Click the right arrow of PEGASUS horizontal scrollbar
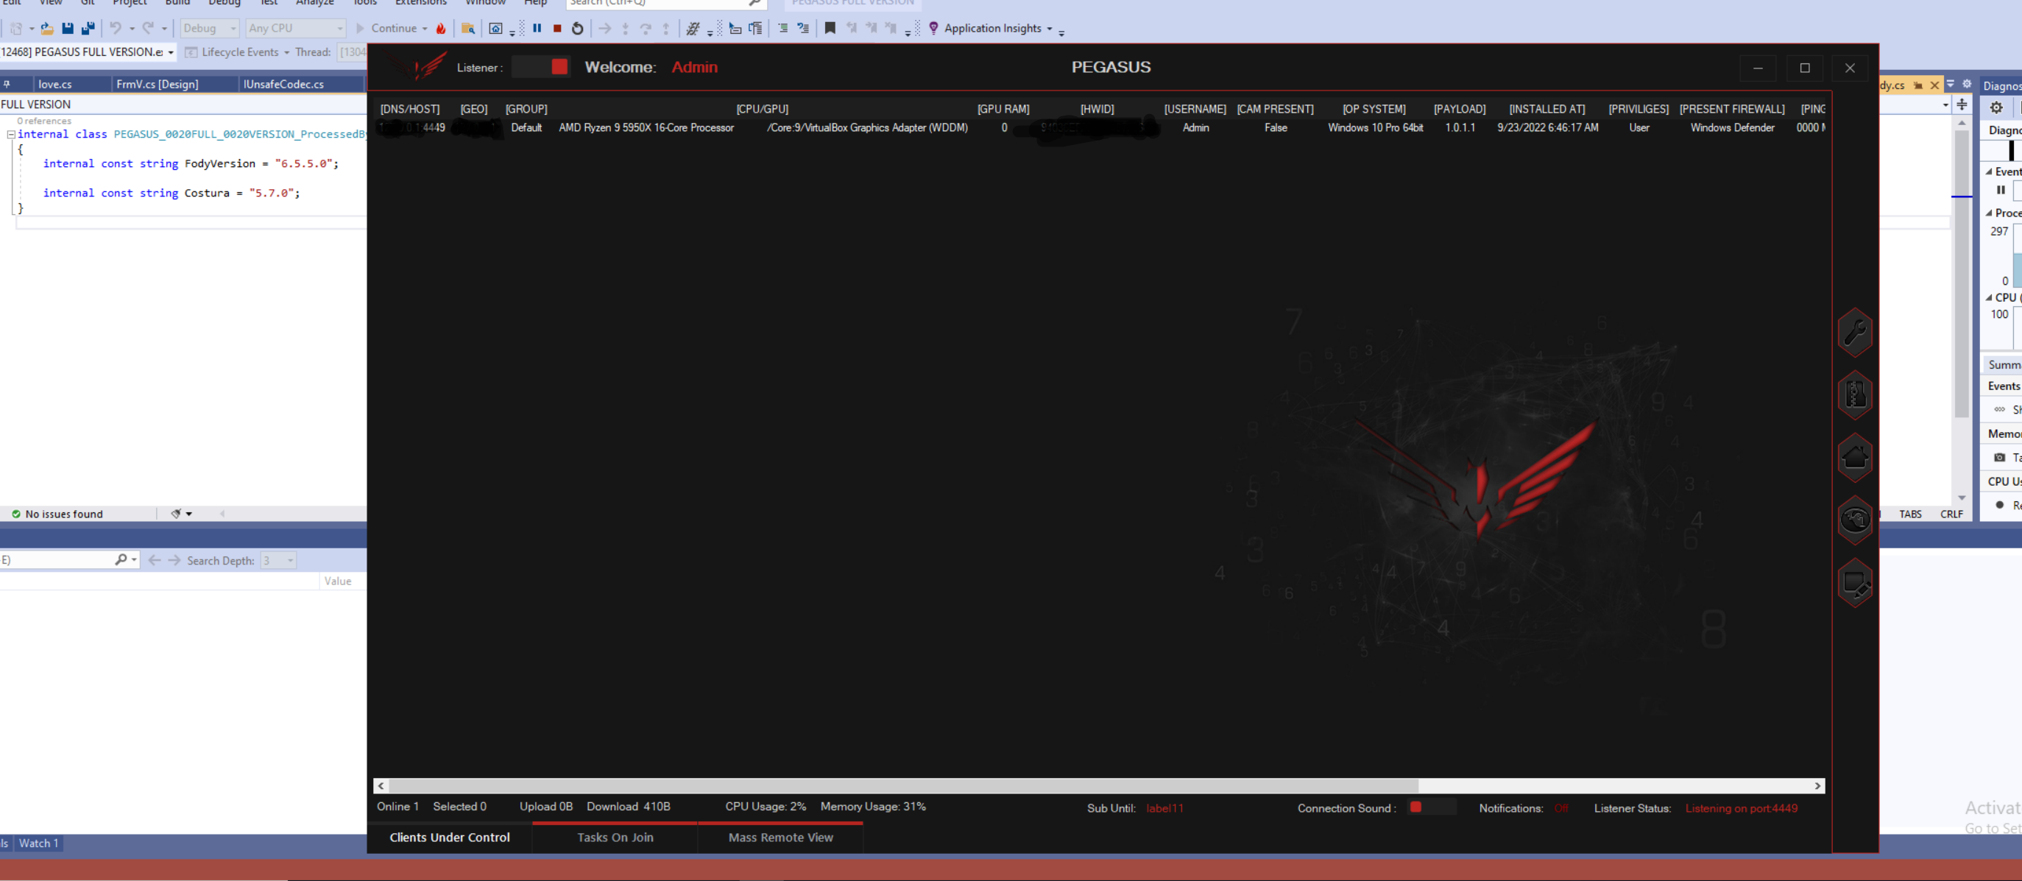Viewport: 2022px width, 881px height. click(x=1817, y=786)
